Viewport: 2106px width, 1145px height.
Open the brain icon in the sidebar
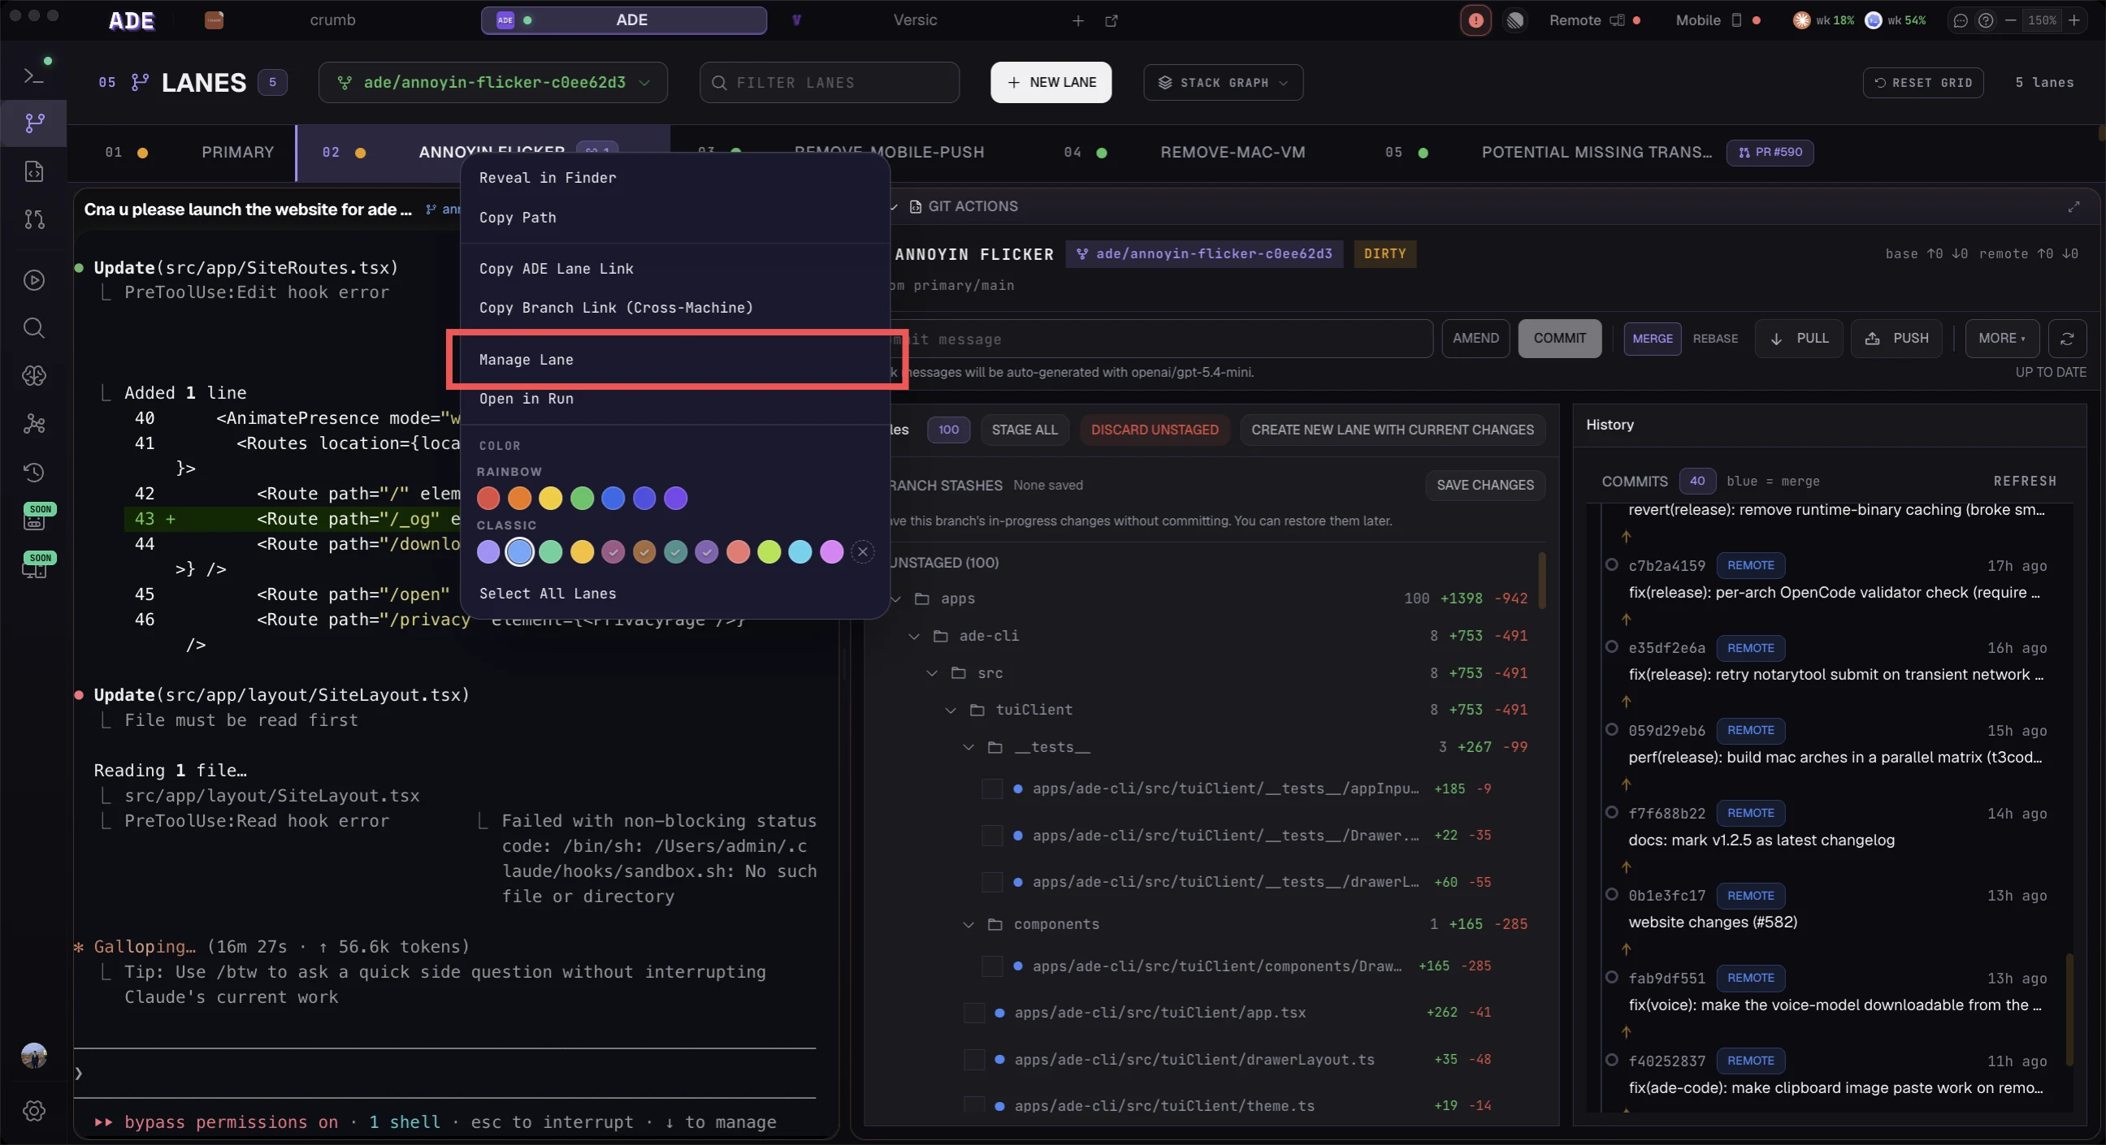pos(33,376)
